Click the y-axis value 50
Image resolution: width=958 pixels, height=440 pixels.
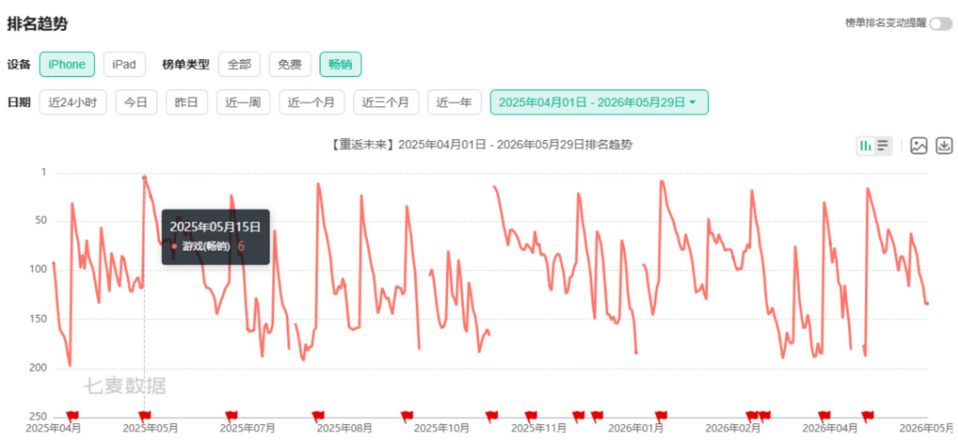tap(41, 221)
